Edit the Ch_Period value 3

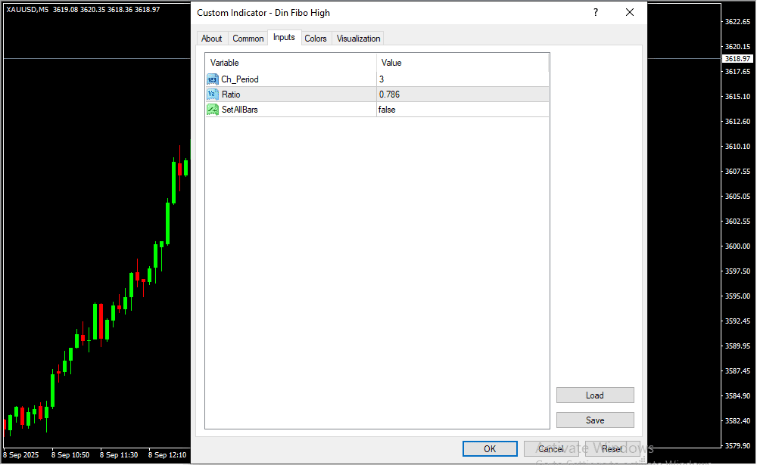click(462, 79)
